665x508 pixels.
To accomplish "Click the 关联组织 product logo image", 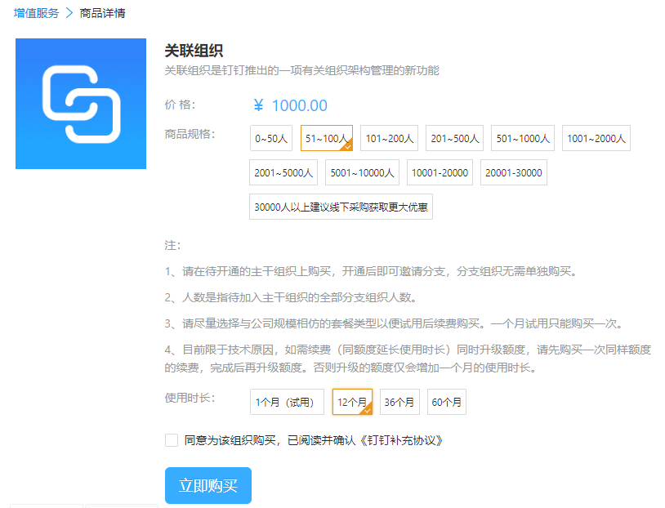I will pyautogui.click(x=81, y=104).
